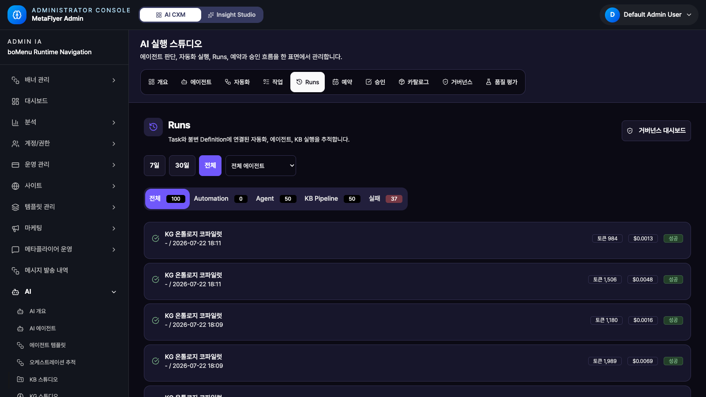Open the 대시보드 sidebar link
The height and width of the screenshot is (397, 706).
pos(64,101)
